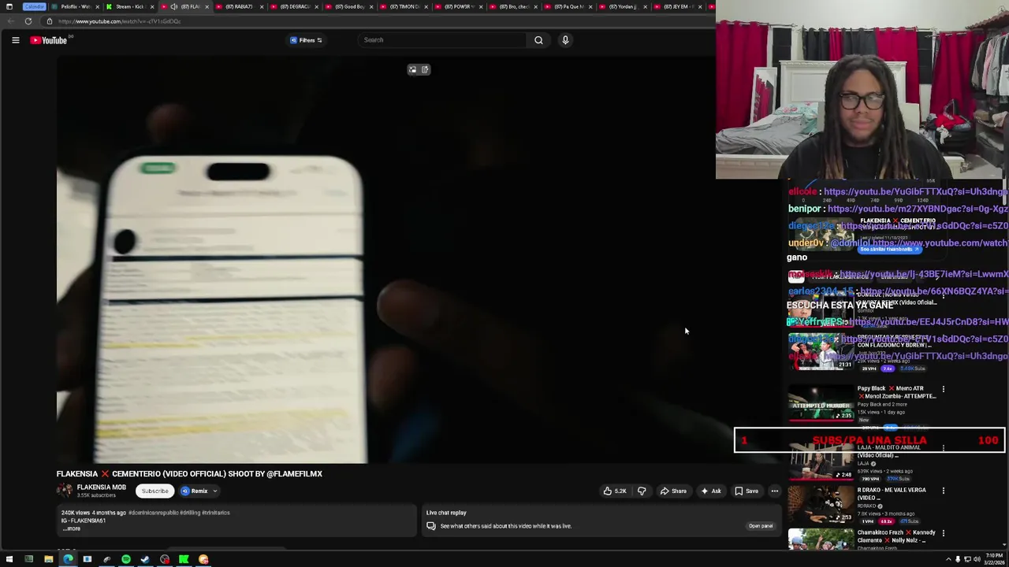1009x567 pixels.
Task: Go back with the browser back arrow
Action: pyautogui.click(x=11, y=21)
